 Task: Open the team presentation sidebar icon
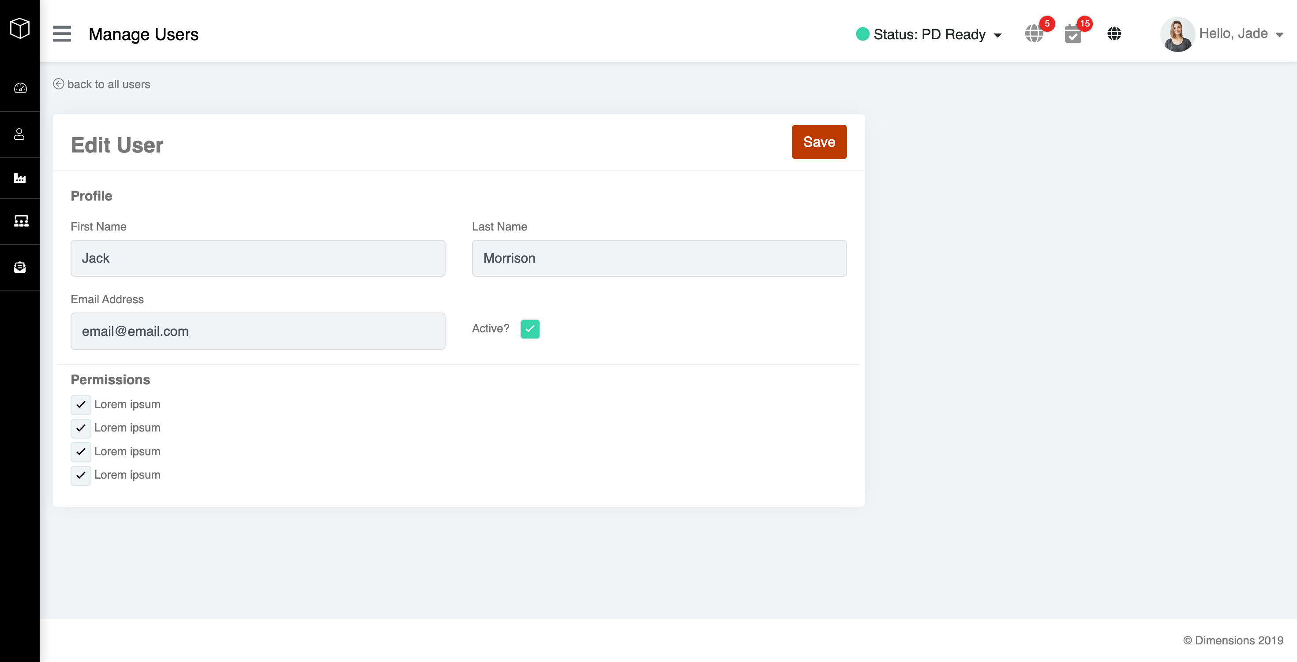(21, 221)
